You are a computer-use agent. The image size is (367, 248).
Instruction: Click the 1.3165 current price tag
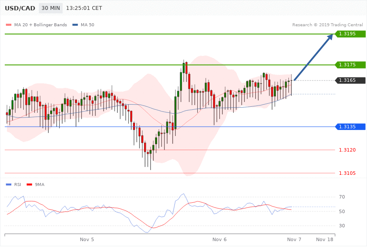pos(351,80)
